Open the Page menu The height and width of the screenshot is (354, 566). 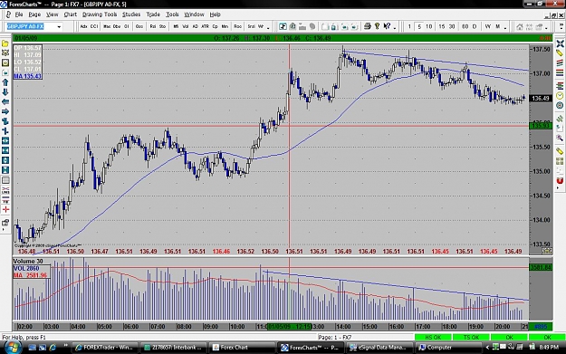tap(34, 14)
